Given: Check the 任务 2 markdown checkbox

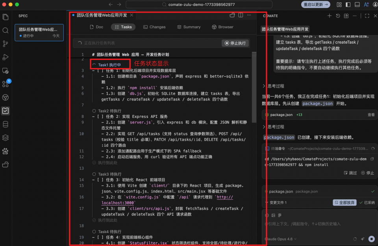Looking at the screenshot, I should 100,116.
